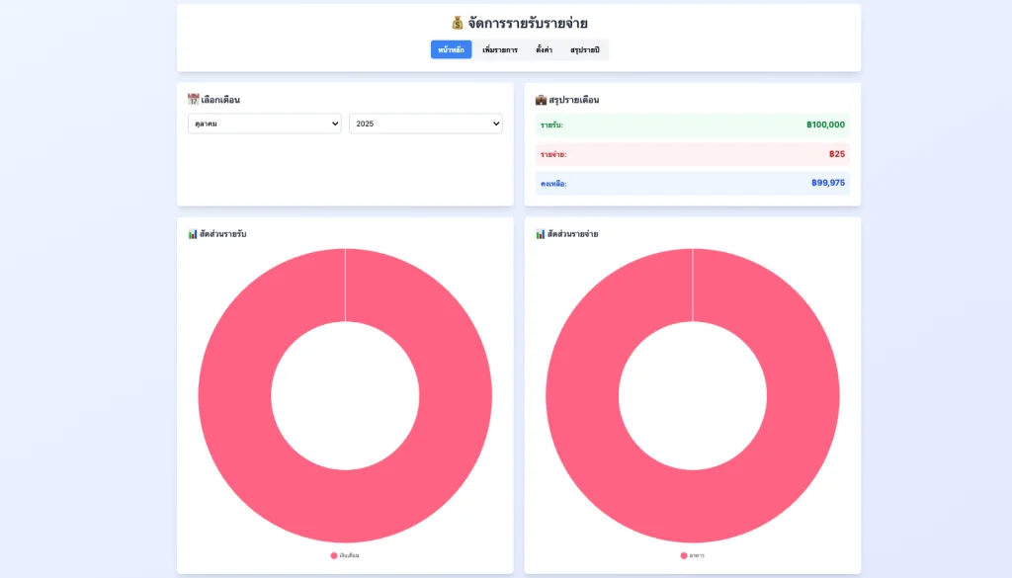Switch to the หน้าหลัก tab
The image size is (1012, 578).
[x=451, y=49]
